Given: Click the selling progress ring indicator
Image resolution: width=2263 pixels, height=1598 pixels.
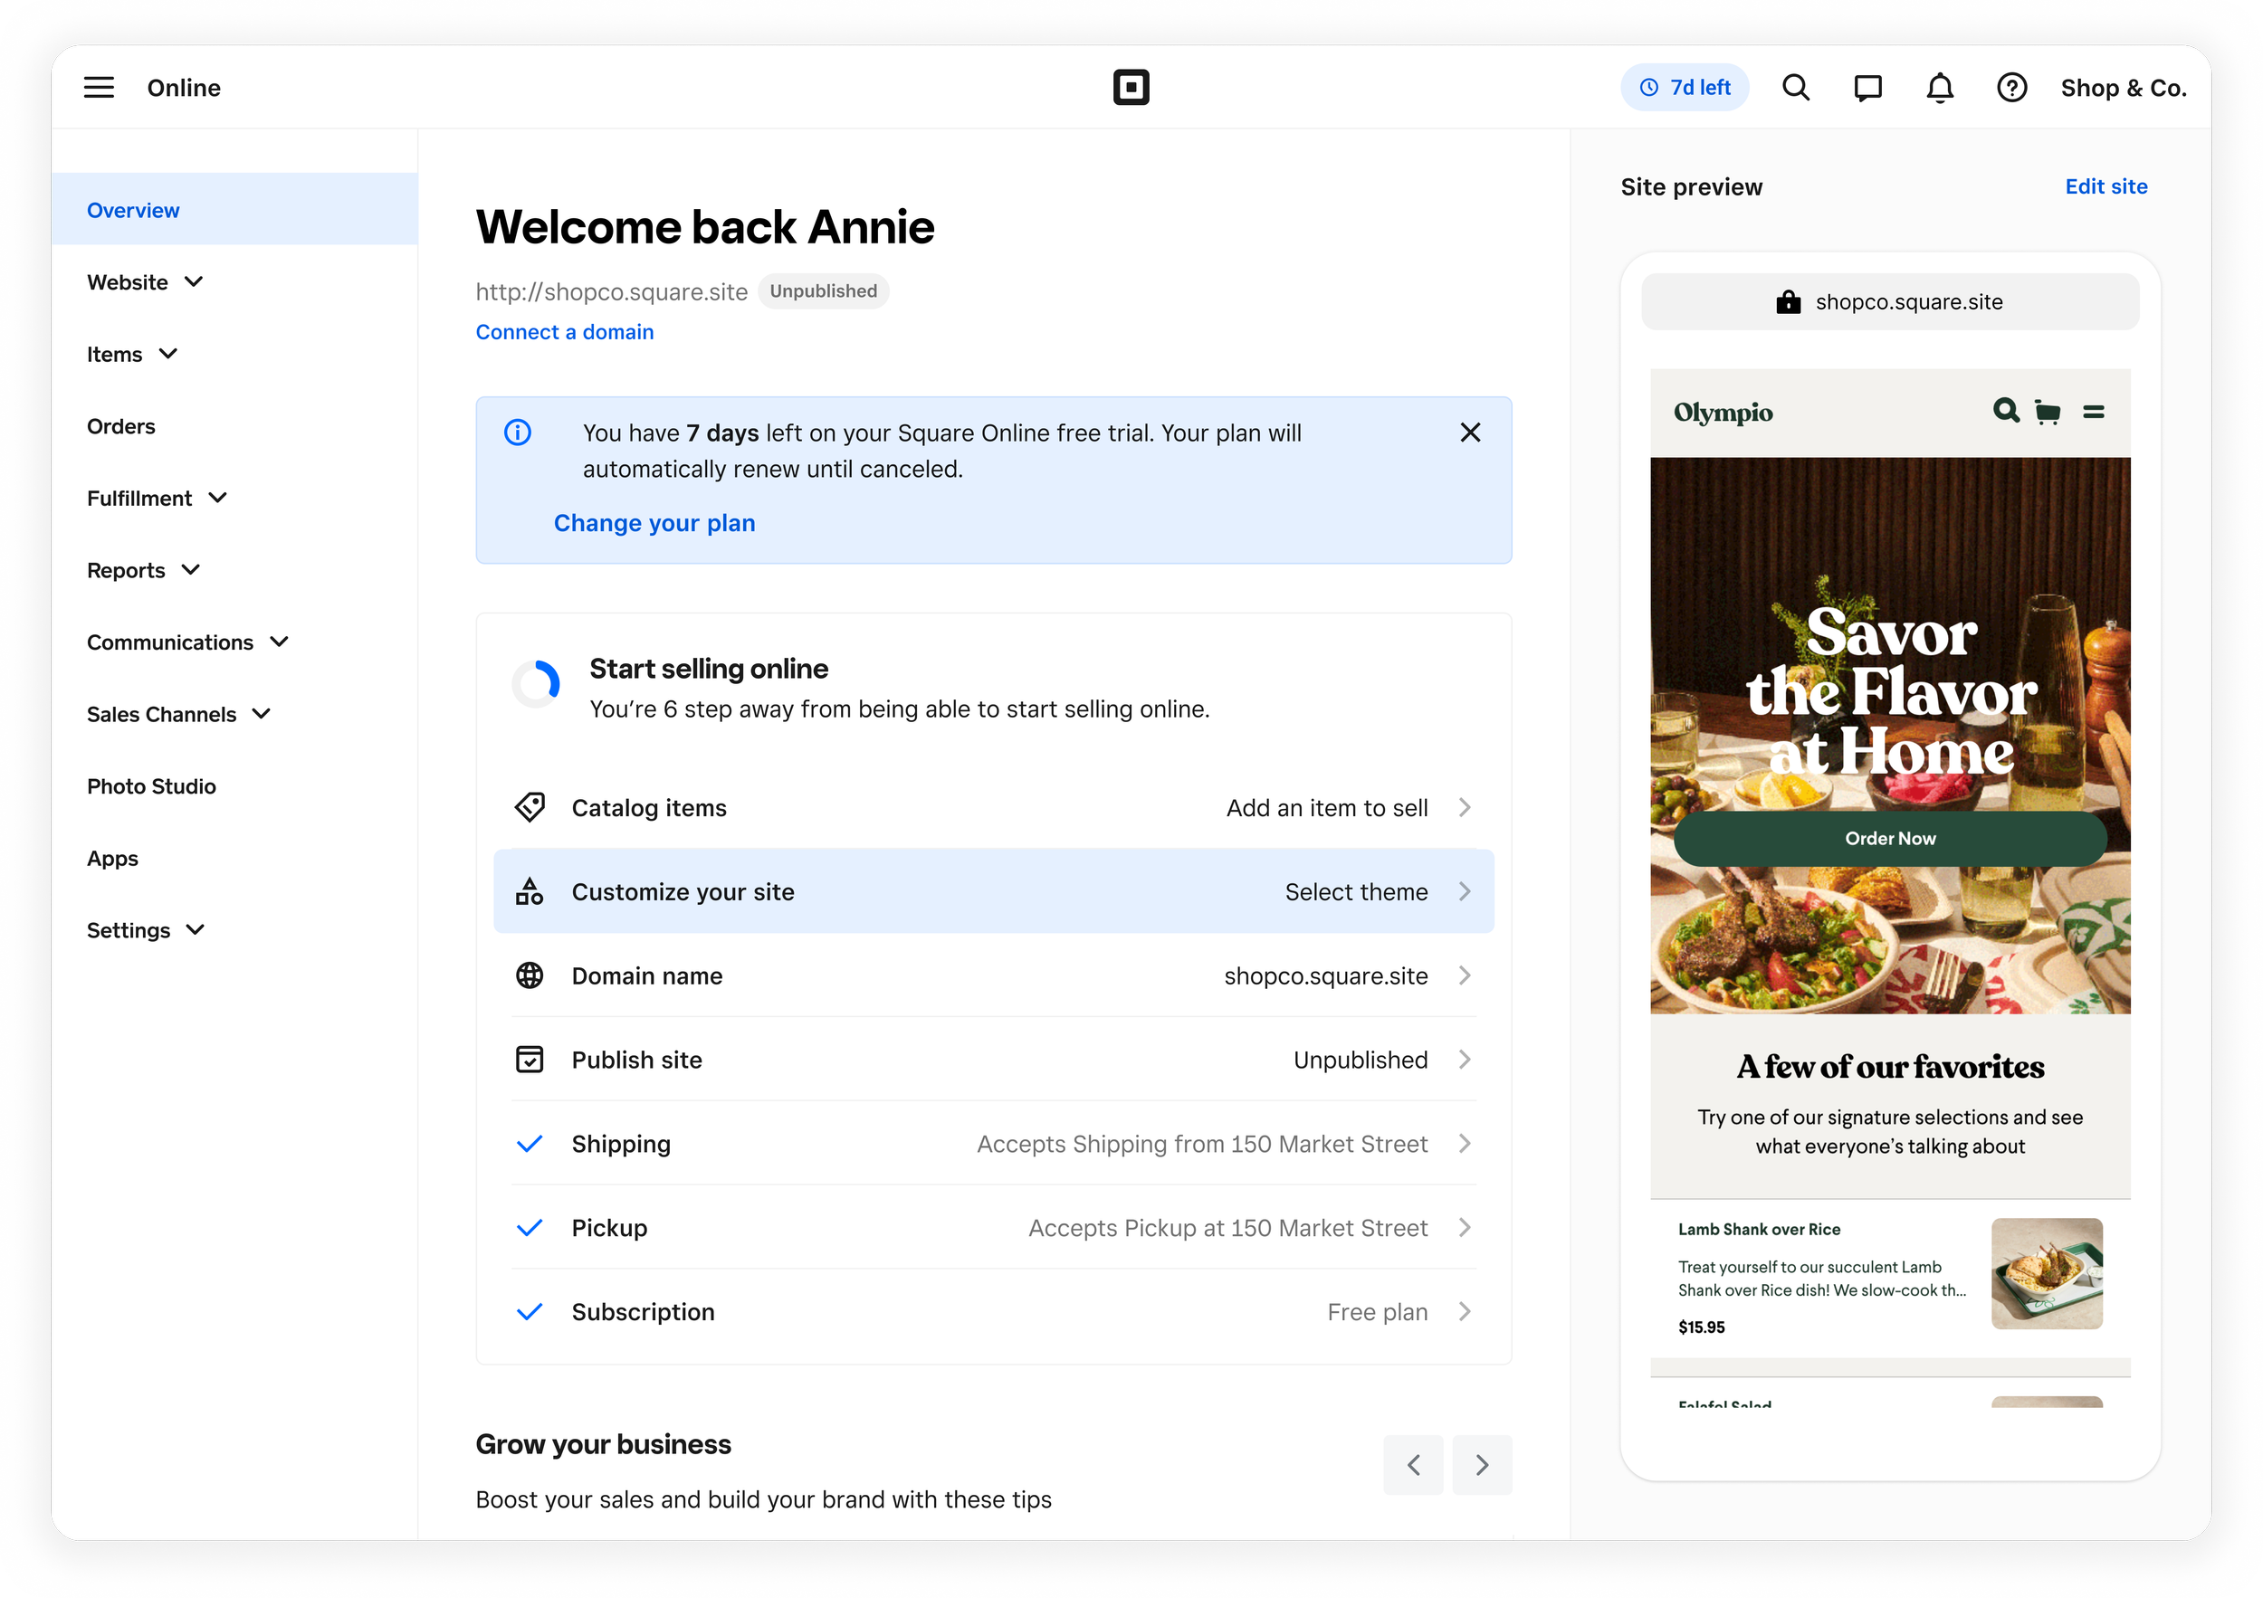Looking at the screenshot, I should point(536,684).
